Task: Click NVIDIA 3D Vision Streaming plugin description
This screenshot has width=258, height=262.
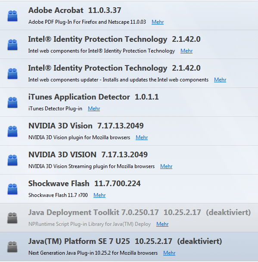Action: pyautogui.click(x=91, y=166)
